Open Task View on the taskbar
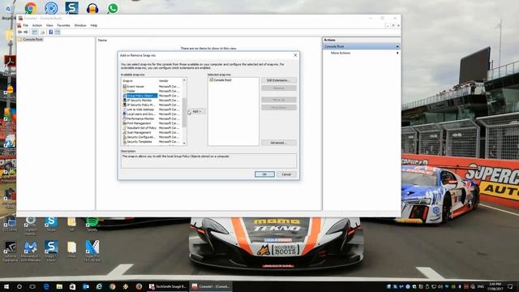Image resolution: width=519 pixels, height=292 pixels. pos(32,286)
